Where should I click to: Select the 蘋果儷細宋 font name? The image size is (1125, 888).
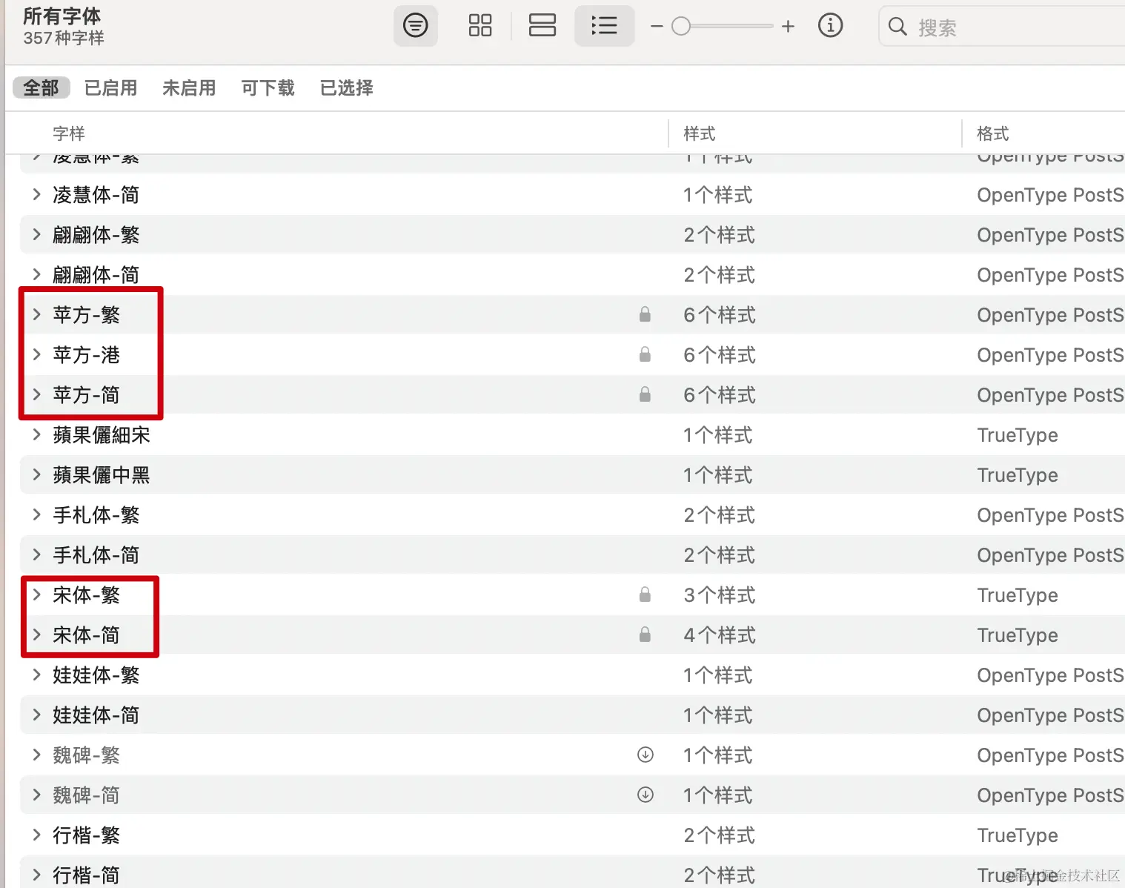[x=102, y=435]
